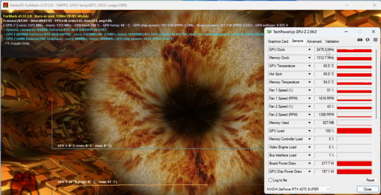This screenshot has width=381, height=195.
Task: Click the GPU-Z refresh icon
Action: 367,40
